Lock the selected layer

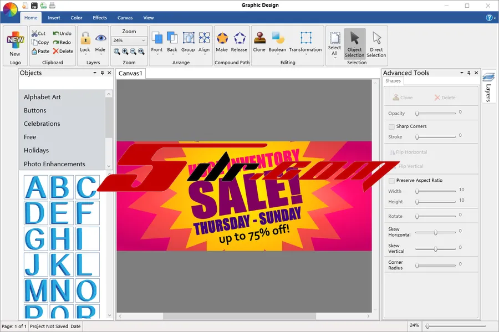[85, 42]
